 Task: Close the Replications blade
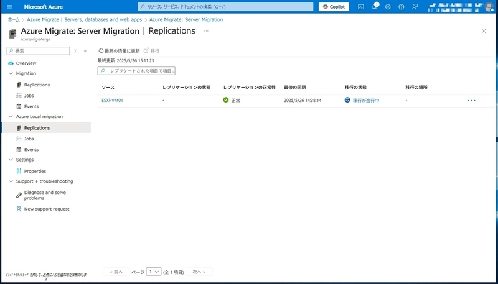[484, 31]
